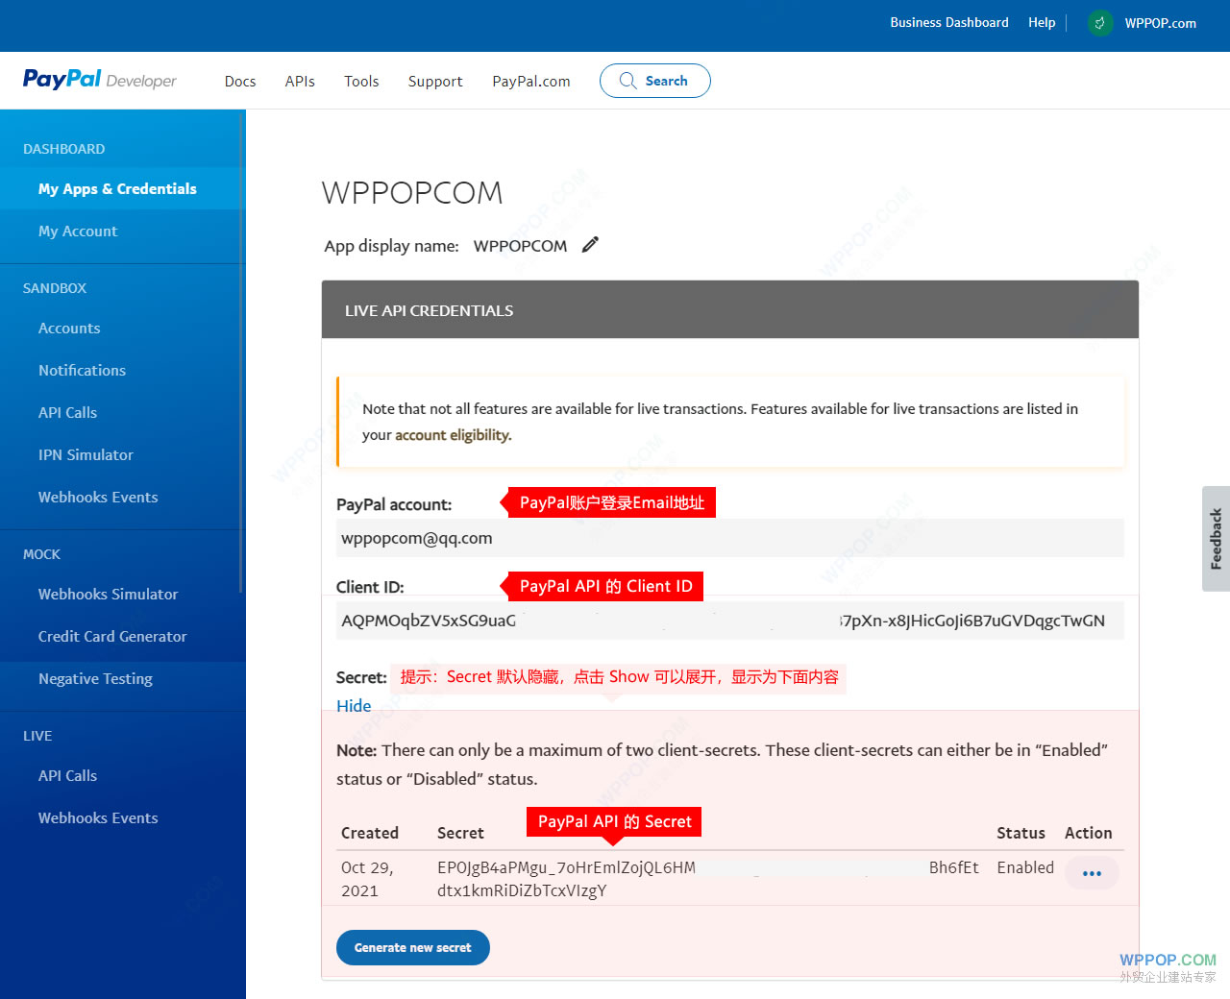Open the Tools menu
Image resolution: width=1230 pixels, height=999 pixels.
[x=361, y=82]
